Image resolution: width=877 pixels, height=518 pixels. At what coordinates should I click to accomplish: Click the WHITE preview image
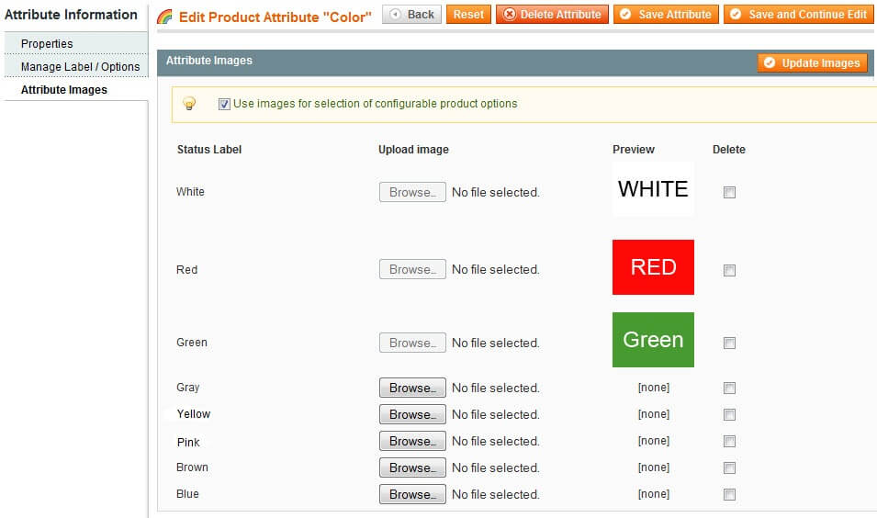(x=653, y=189)
